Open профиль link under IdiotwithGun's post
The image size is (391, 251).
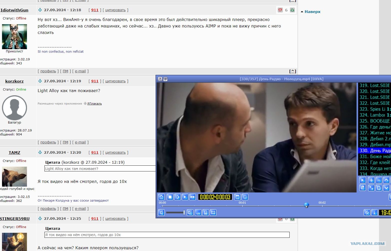click(x=48, y=71)
